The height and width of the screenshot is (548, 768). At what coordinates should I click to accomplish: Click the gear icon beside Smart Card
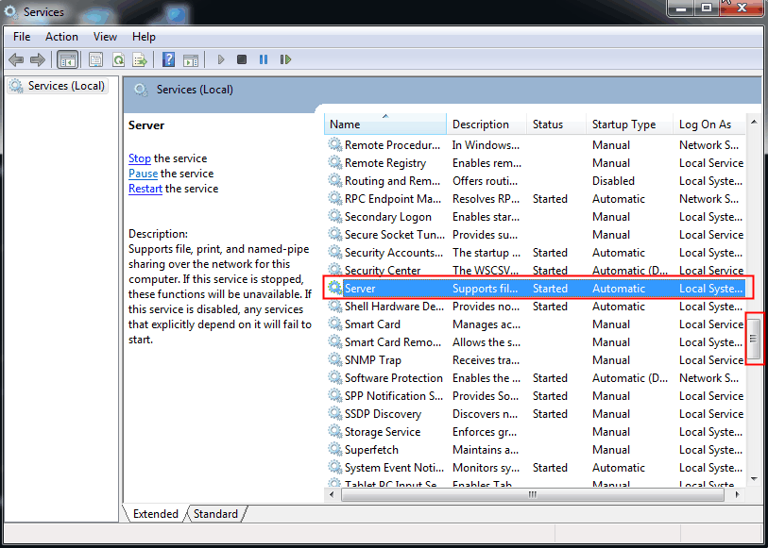[x=335, y=324]
